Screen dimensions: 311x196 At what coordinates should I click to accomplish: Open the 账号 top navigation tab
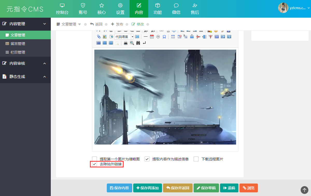click(83, 9)
